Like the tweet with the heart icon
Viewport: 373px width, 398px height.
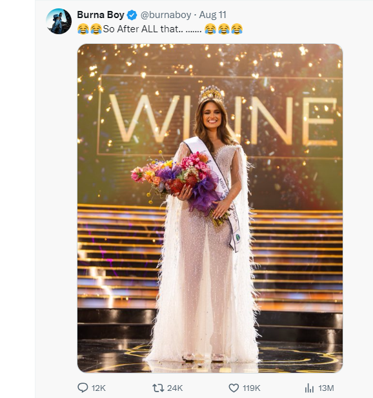(x=234, y=388)
